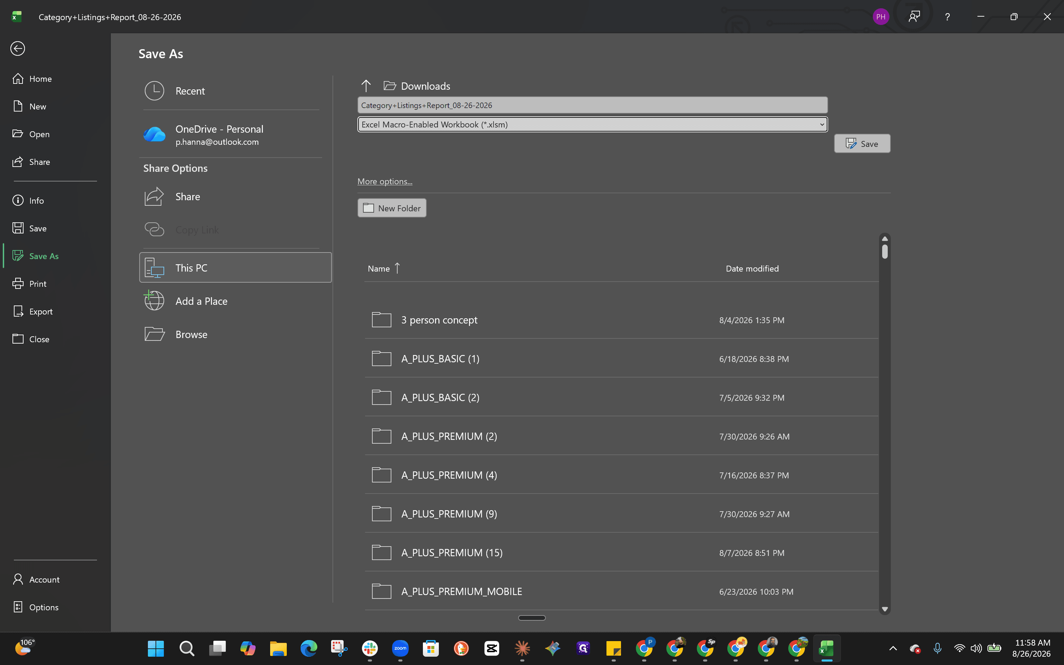Open the Help question mark

pyautogui.click(x=948, y=17)
